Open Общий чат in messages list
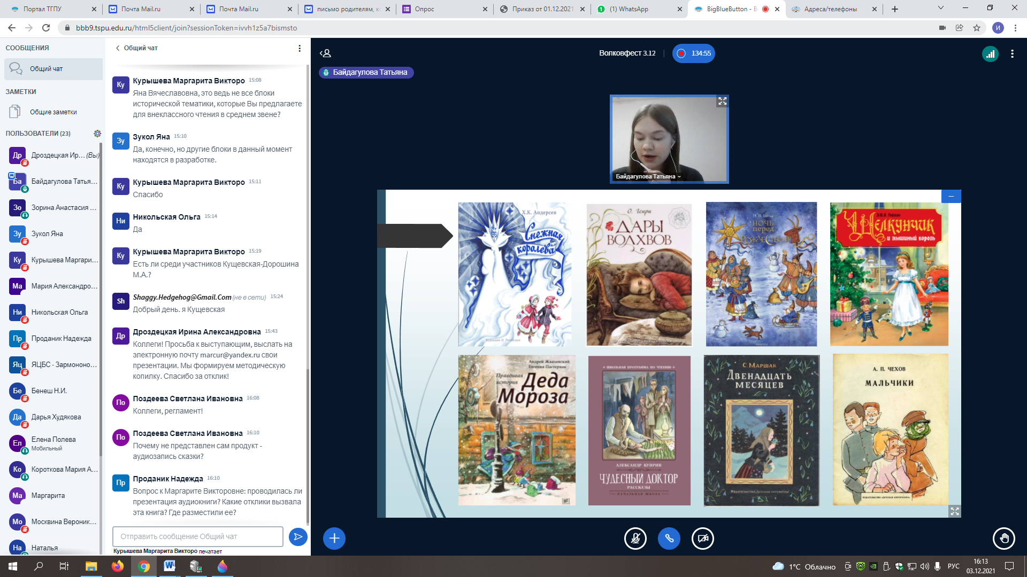 [53, 69]
